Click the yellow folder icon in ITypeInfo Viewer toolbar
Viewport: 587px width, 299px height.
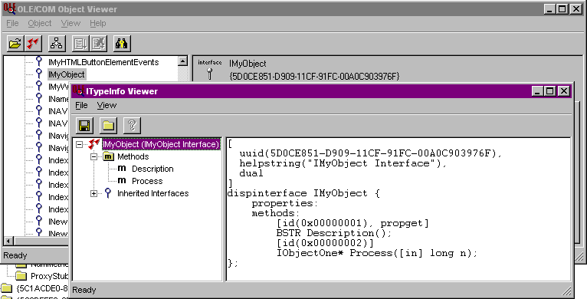click(x=108, y=125)
